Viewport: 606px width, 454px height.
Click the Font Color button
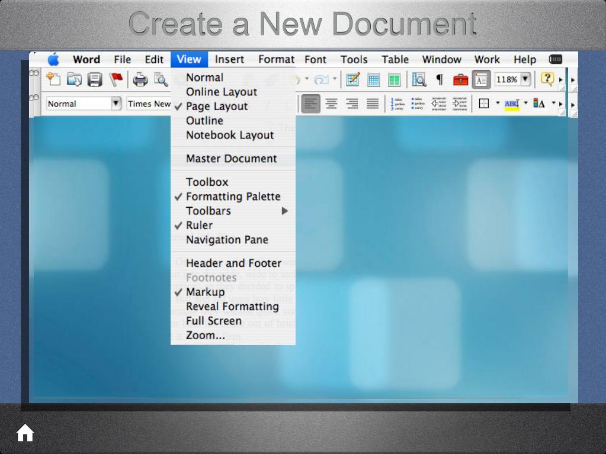tap(539, 104)
